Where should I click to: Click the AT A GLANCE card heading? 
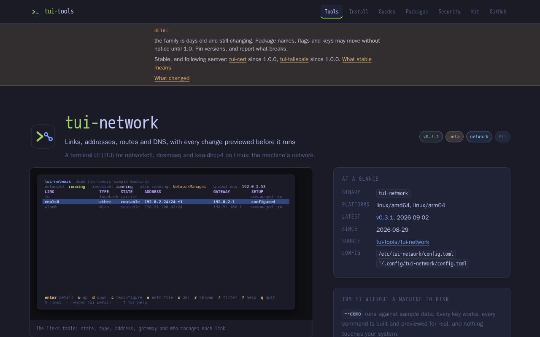pos(360,179)
